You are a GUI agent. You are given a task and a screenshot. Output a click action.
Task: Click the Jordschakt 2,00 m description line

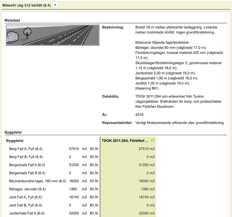click(165, 73)
